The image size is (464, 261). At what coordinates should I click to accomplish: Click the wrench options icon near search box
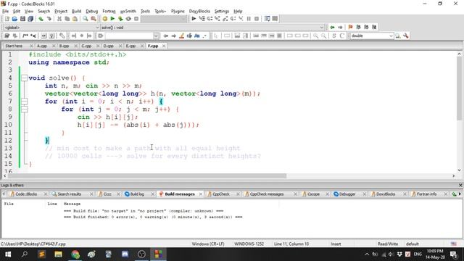[406, 36]
